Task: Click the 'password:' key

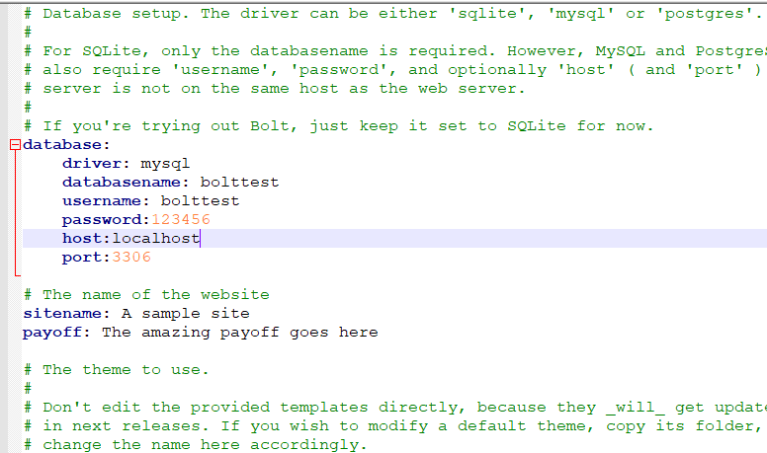Action: [x=106, y=220]
